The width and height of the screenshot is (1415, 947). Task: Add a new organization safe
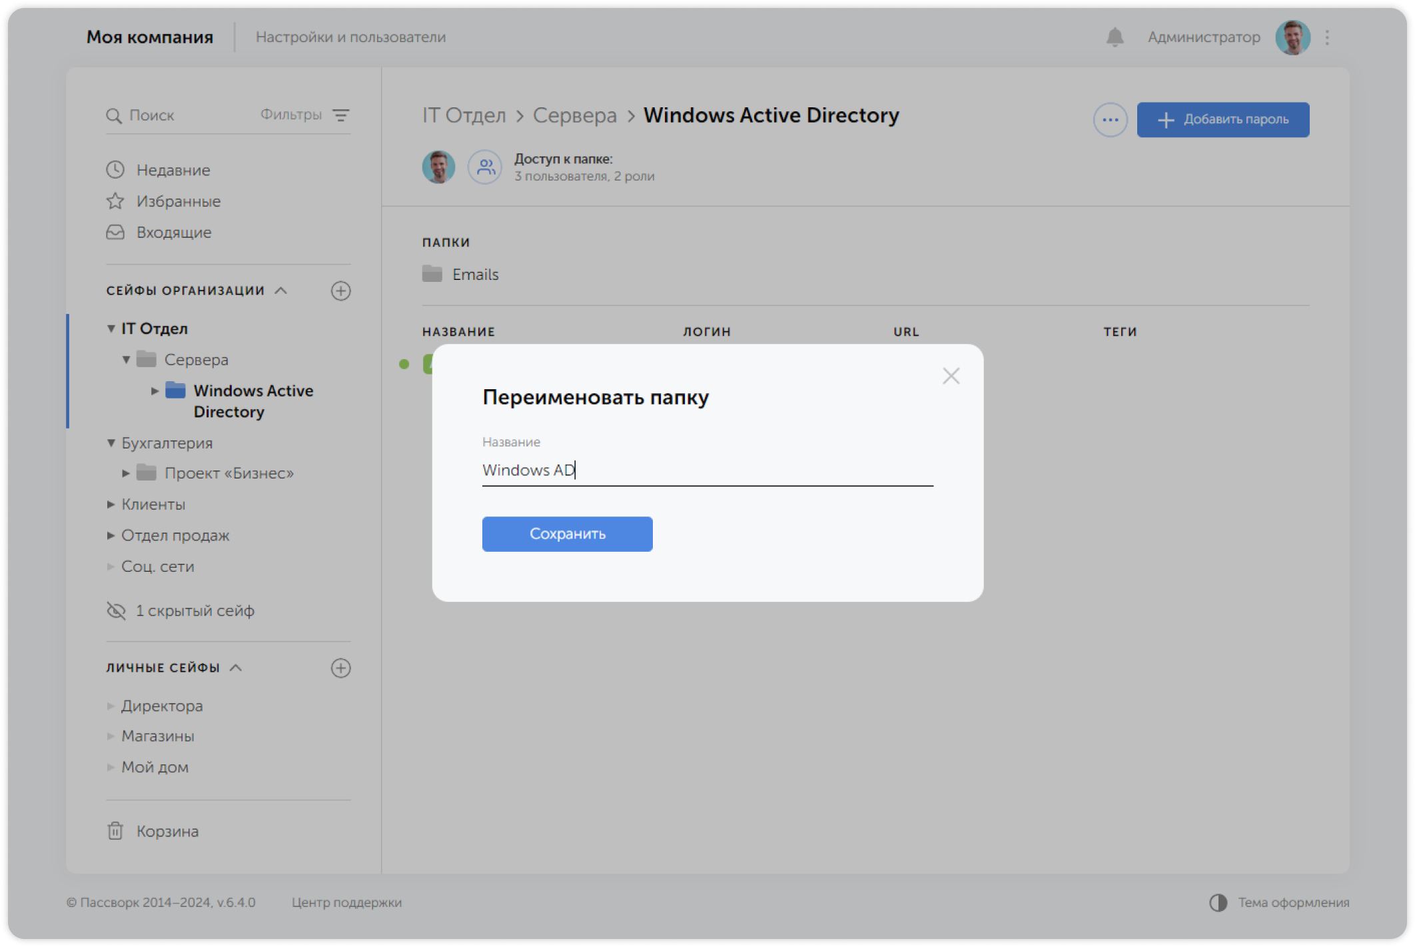click(x=340, y=291)
